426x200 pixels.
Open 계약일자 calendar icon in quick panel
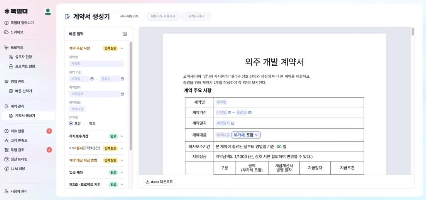[x=122, y=94]
